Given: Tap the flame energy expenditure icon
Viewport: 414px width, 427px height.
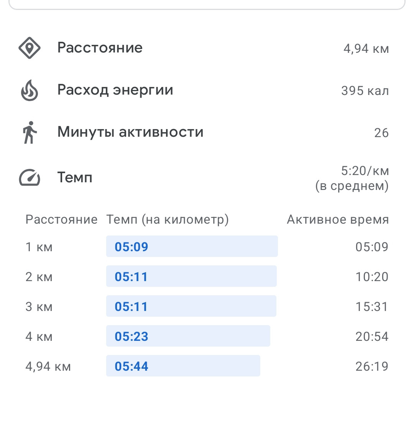Looking at the screenshot, I should (30, 90).
